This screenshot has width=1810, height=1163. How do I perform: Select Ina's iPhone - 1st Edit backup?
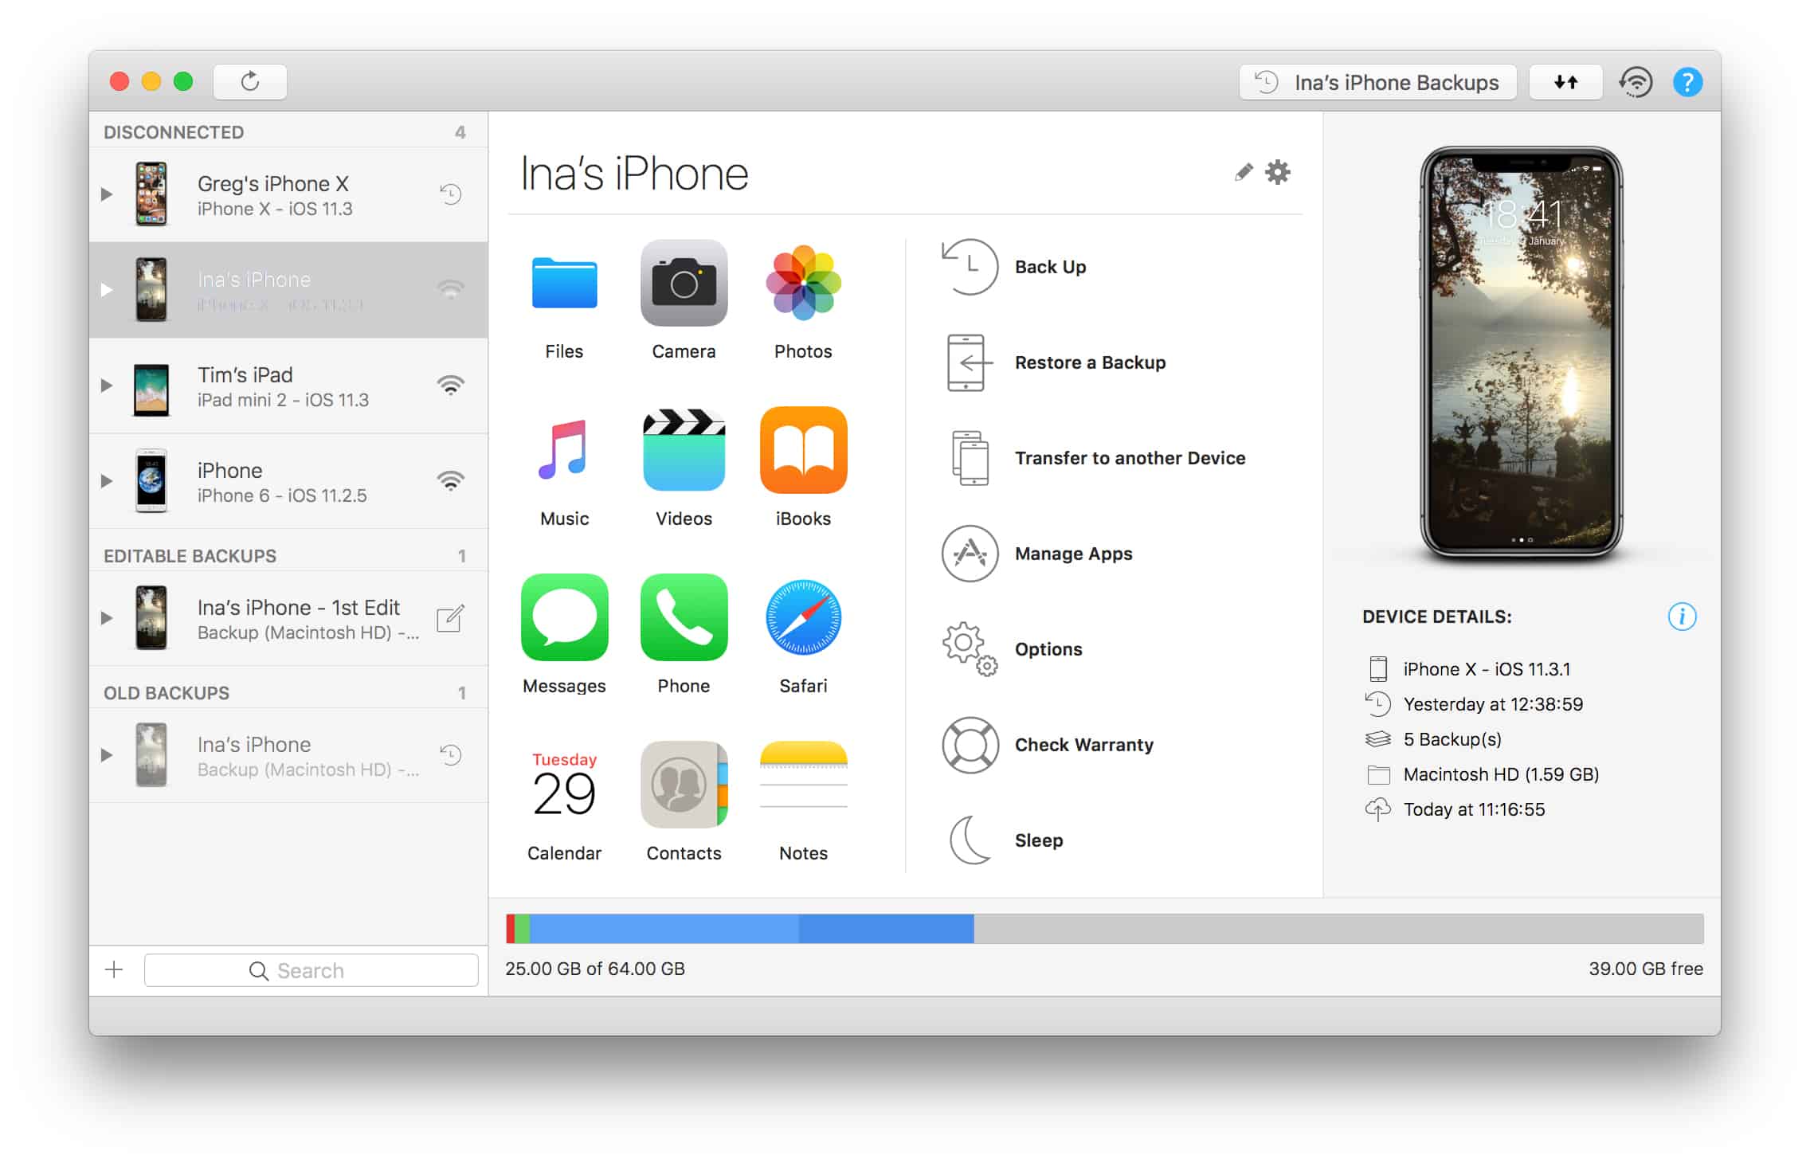coord(288,618)
